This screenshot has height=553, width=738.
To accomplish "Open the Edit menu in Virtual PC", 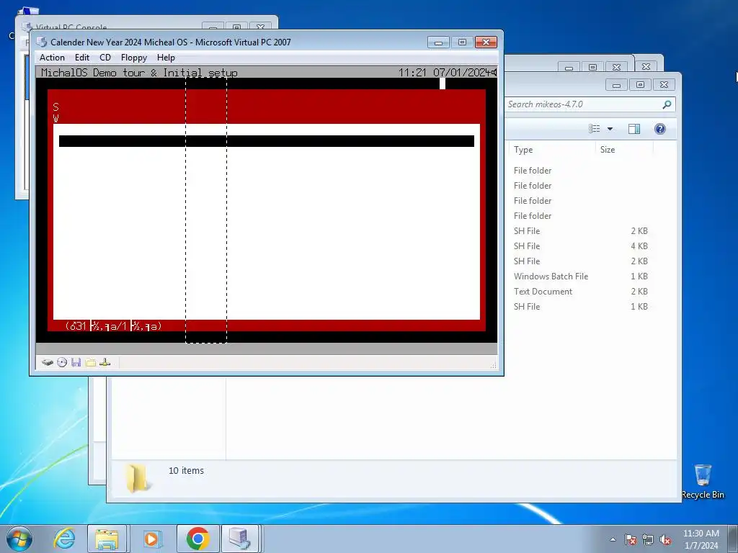I will (x=82, y=58).
